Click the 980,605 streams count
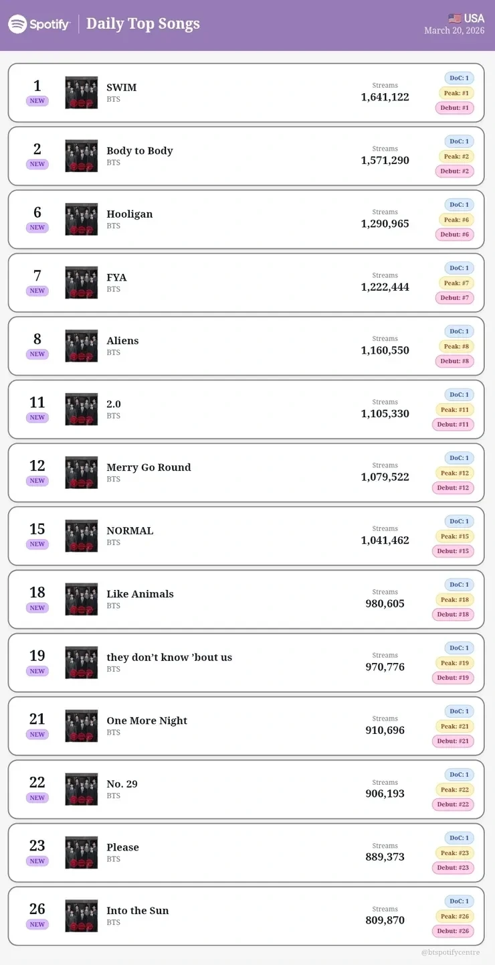Viewport: 495px width, 965px height. pos(385,603)
